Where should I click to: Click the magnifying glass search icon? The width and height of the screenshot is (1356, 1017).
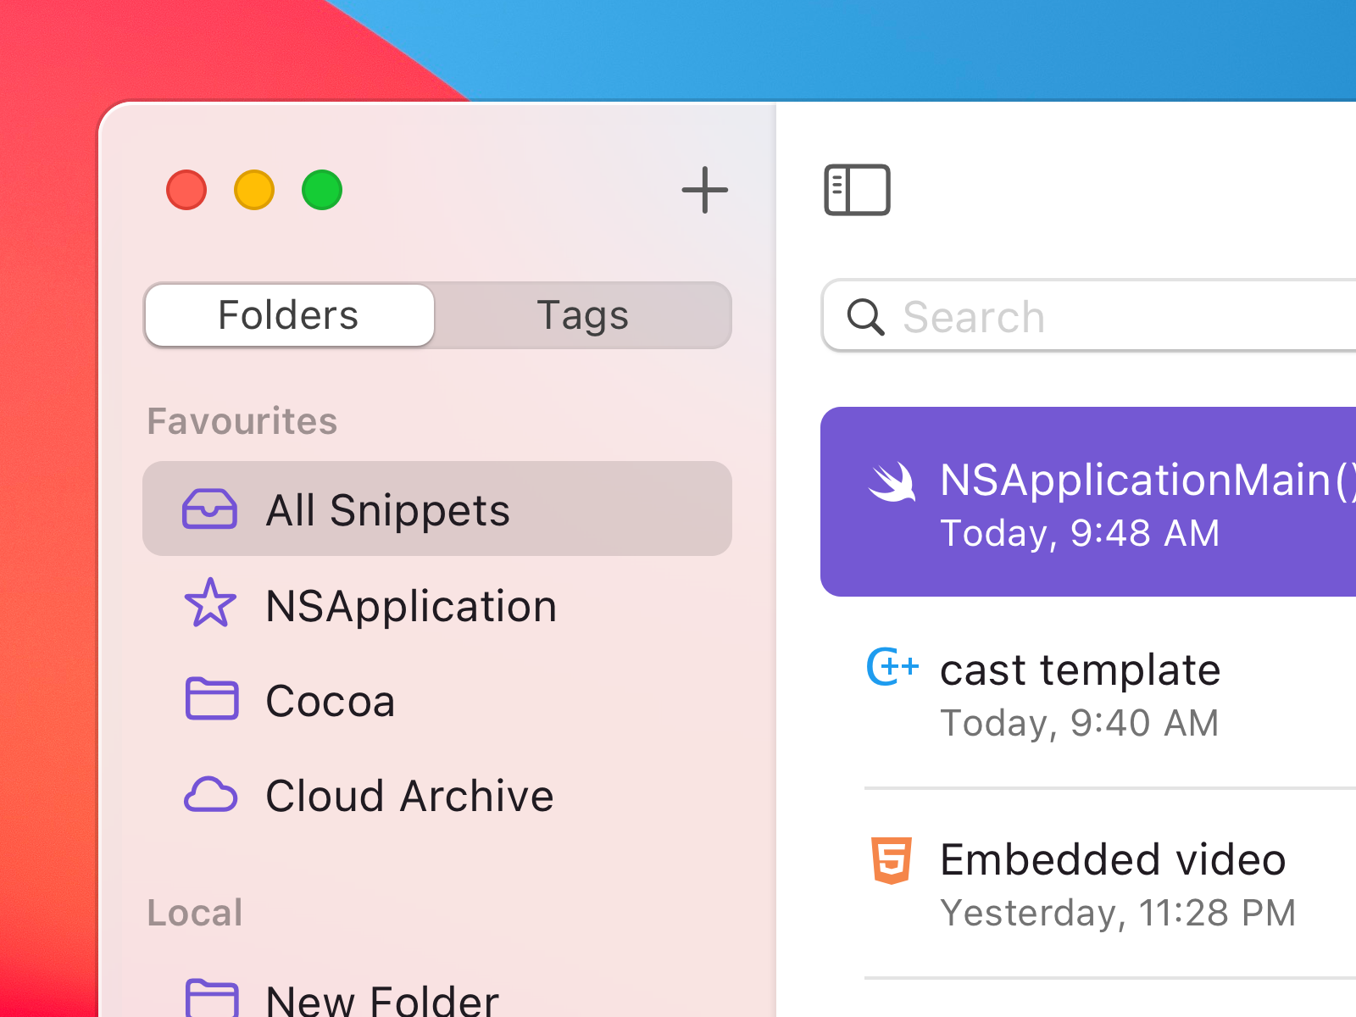click(x=865, y=317)
